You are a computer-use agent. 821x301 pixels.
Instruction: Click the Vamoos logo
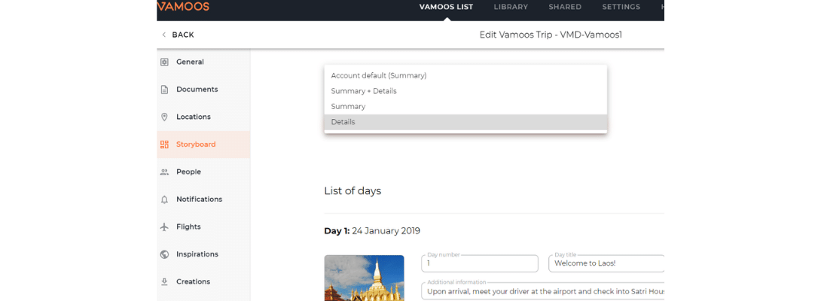(x=183, y=6)
